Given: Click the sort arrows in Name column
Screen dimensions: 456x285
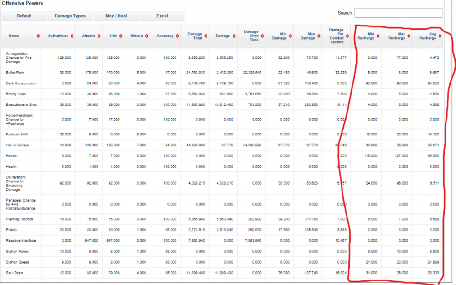Looking at the screenshot, I should point(38,36).
